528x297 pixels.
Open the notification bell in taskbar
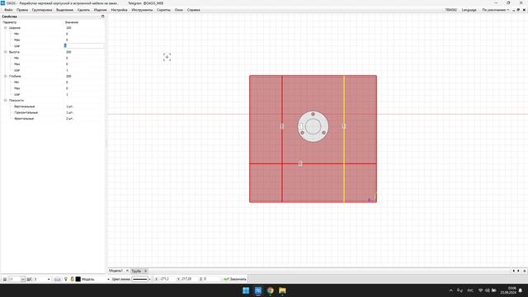[521, 290]
